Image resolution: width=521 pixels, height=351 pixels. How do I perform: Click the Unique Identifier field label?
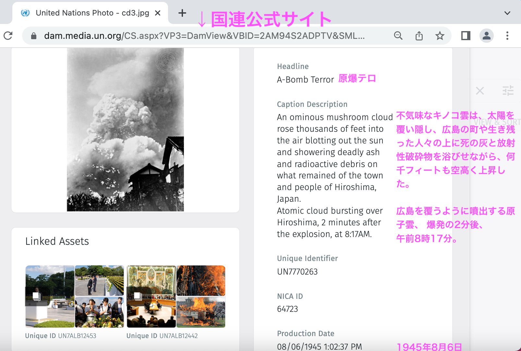click(x=307, y=258)
